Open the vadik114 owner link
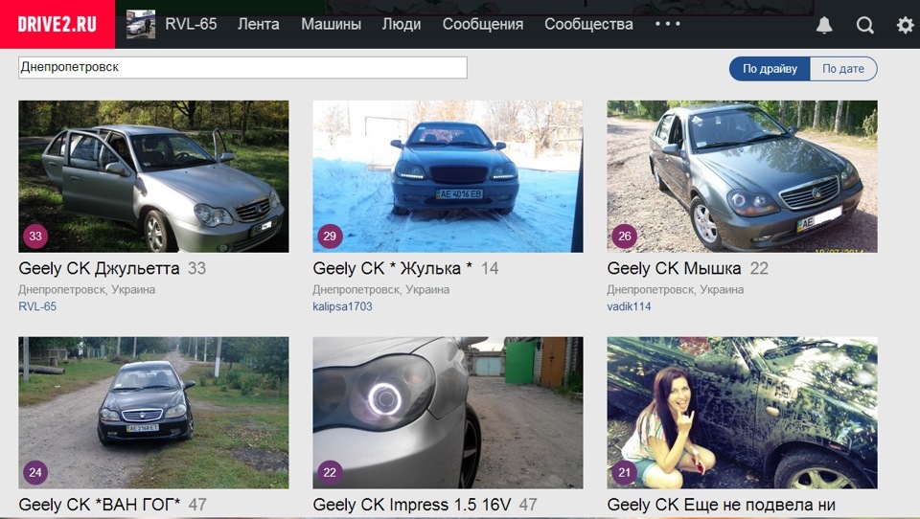The width and height of the screenshot is (920, 519). coord(629,306)
